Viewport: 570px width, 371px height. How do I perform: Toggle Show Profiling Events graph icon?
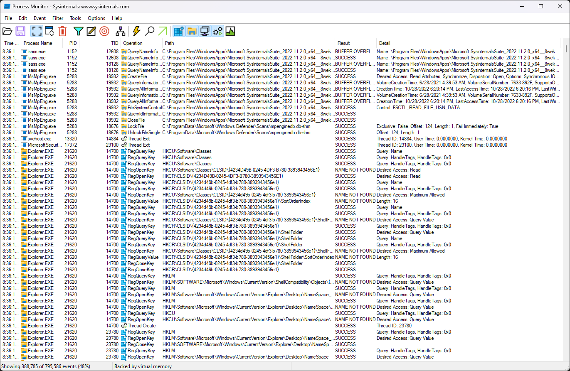230,31
